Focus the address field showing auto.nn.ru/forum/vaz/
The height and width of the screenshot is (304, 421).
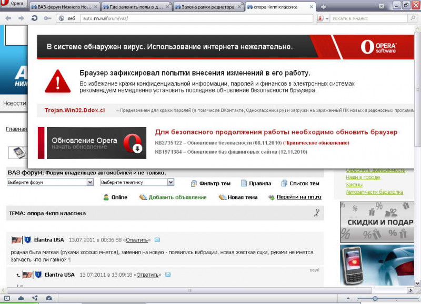(x=196, y=18)
